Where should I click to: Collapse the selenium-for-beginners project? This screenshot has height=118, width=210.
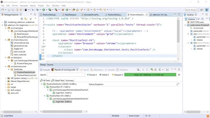[x=2, y=25]
